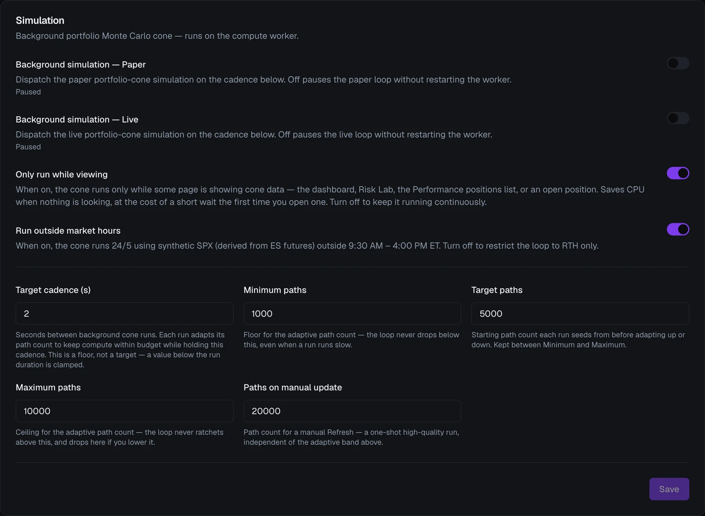Click the "Maximum paths" label text
Image resolution: width=705 pixels, height=516 pixels.
click(48, 387)
